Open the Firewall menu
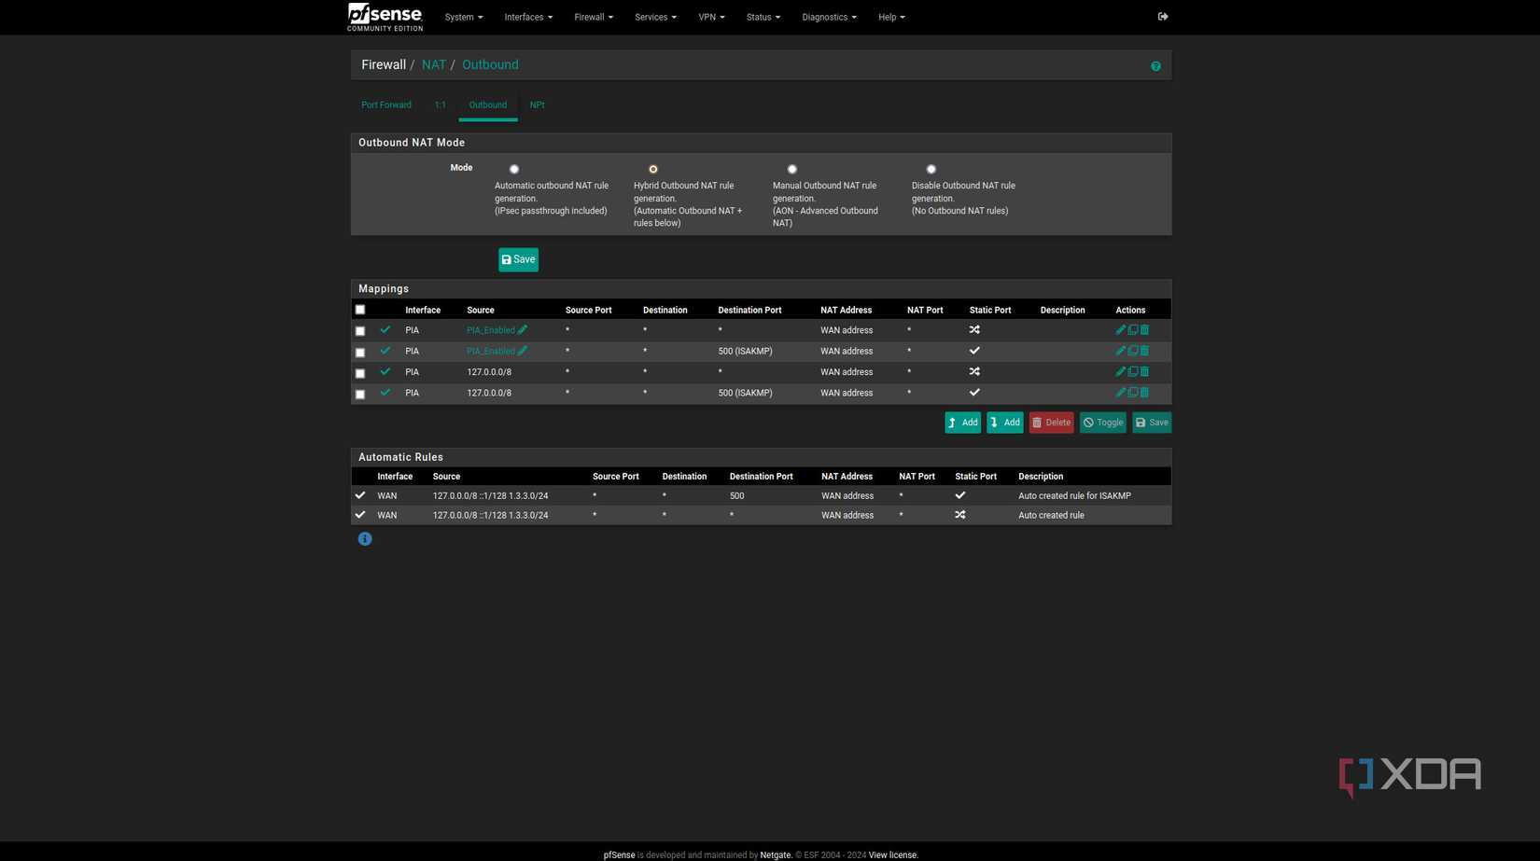 tap(593, 17)
